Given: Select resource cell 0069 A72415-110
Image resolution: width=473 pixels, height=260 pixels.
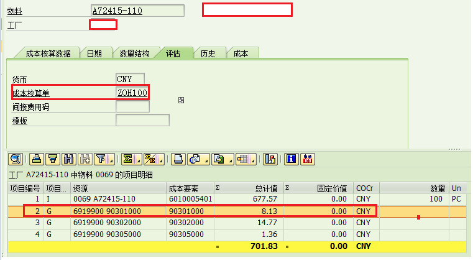Looking at the screenshot, I should tap(118, 199).
